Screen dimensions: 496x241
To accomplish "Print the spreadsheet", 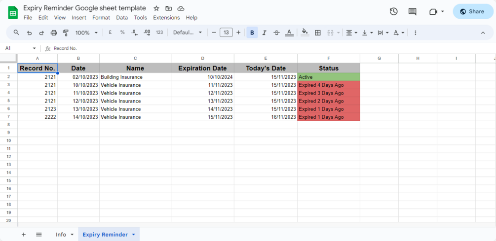I will pos(54,33).
